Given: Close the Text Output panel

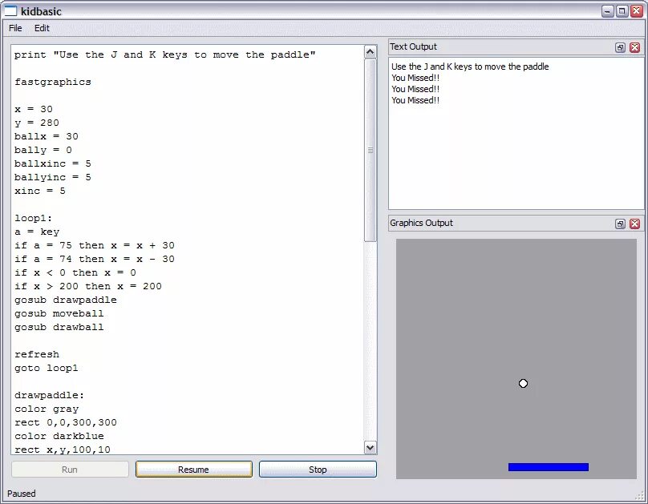Looking at the screenshot, I should point(635,47).
